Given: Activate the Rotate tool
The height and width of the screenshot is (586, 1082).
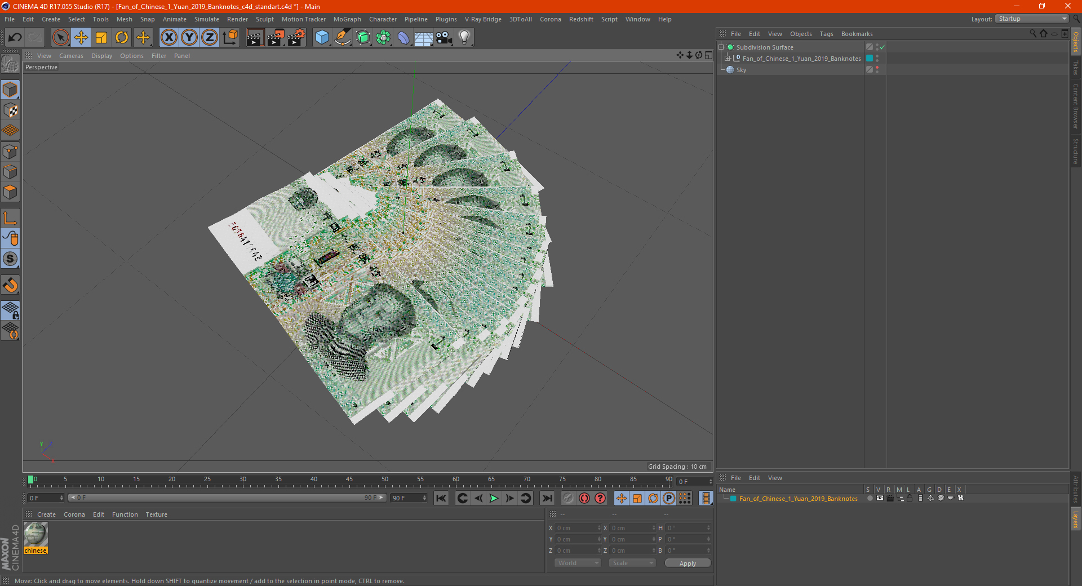Looking at the screenshot, I should click(122, 38).
